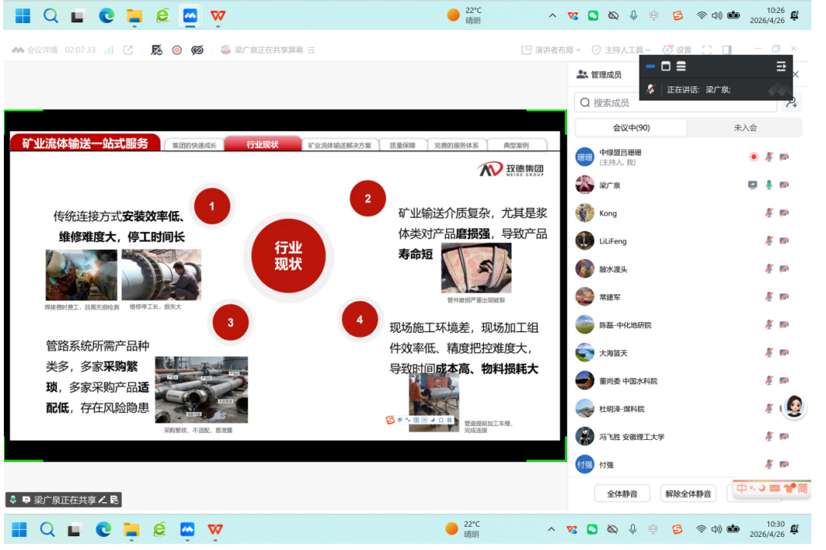Screen dimensions: 826x550
Task: Select the 会议中(90) tab
Action: pyautogui.click(x=631, y=128)
